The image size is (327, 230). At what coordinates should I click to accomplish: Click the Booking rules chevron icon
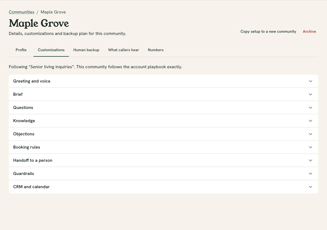click(x=311, y=147)
